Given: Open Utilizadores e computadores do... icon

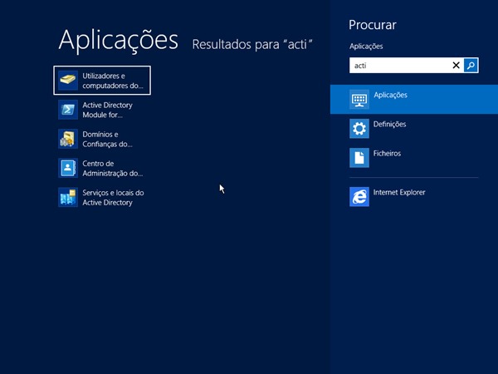Looking at the screenshot, I should [68, 81].
